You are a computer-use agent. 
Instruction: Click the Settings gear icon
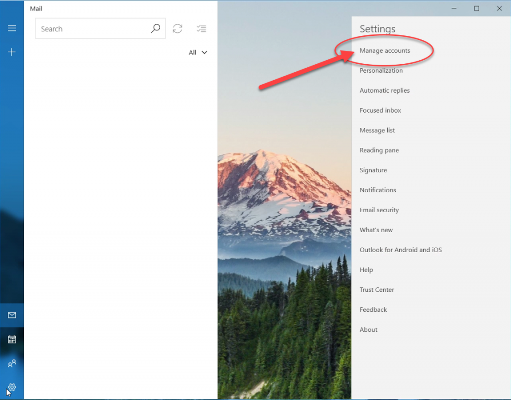pyautogui.click(x=12, y=387)
